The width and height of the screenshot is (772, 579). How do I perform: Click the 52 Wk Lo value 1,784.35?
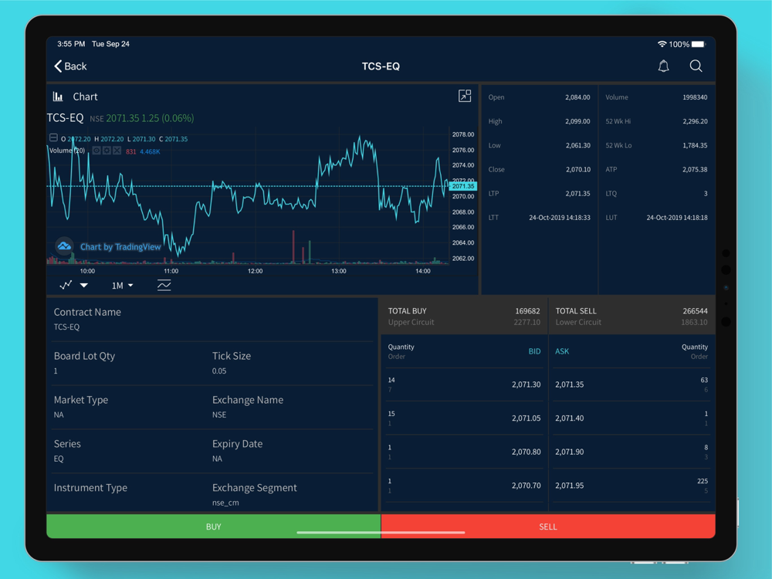[696, 145]
